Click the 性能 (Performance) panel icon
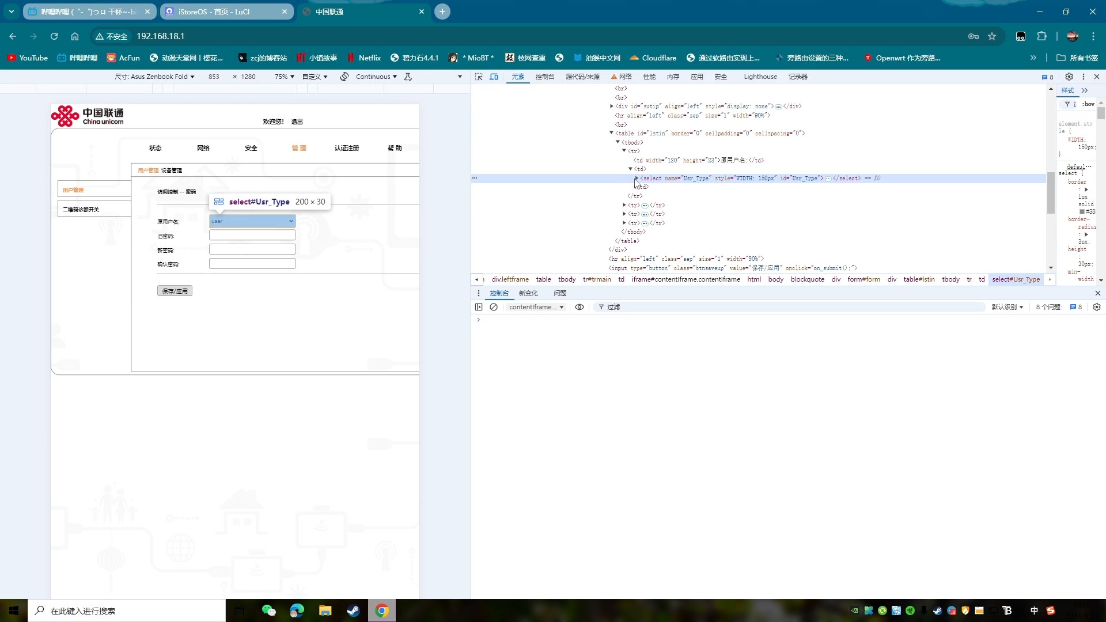Image resolution: width=1106 pixels, height=622 pixels. click(x=653, y=77)
